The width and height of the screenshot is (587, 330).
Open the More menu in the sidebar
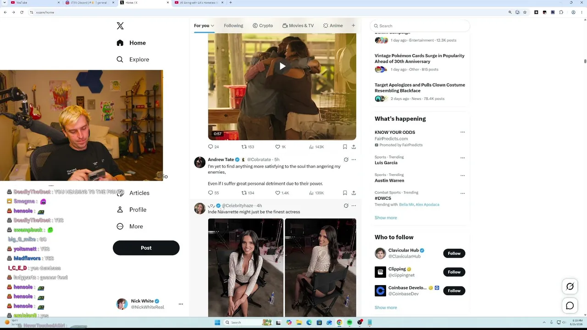[x=130, y=226]
